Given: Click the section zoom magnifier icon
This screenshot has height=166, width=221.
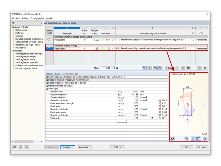Looking at the screenshot, I should (187, 138).
